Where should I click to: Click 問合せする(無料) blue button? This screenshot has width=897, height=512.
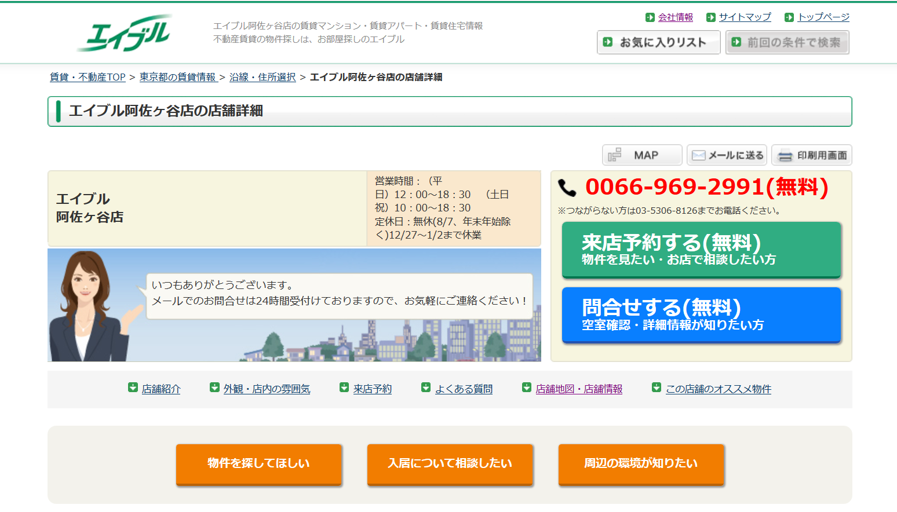(x=702, y=316)
